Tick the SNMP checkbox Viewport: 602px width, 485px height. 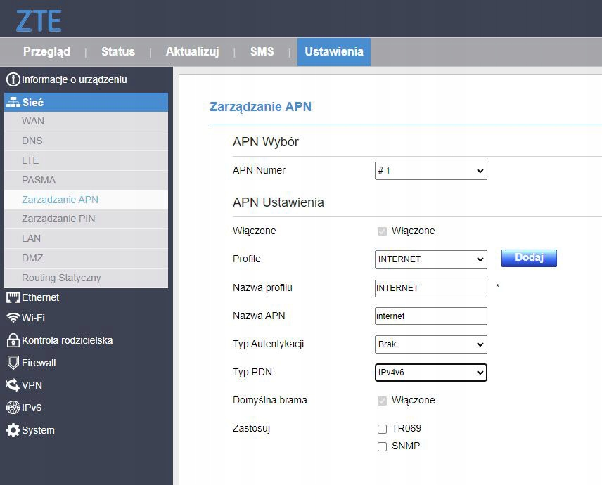click(382, 446)
